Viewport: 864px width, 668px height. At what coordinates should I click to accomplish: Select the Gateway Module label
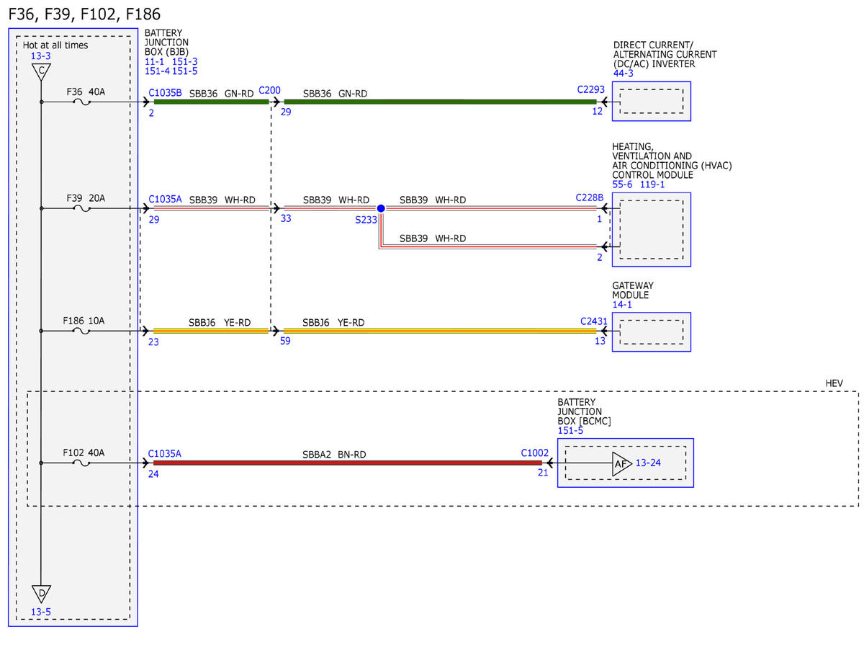633,290
